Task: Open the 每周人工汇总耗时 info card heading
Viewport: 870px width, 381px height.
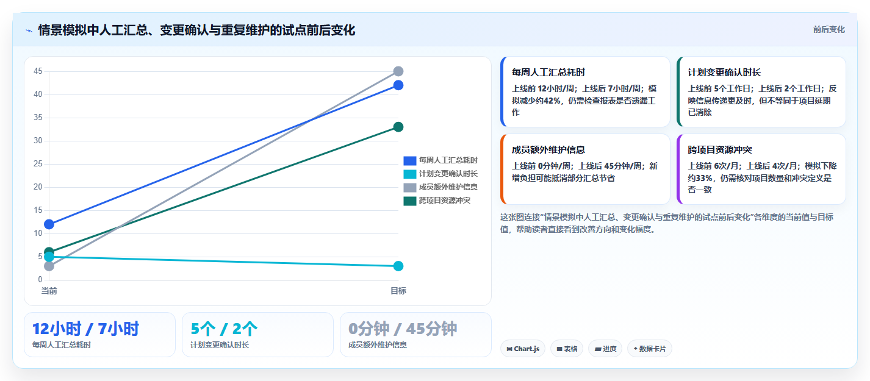Action: [x=548, y=72]
